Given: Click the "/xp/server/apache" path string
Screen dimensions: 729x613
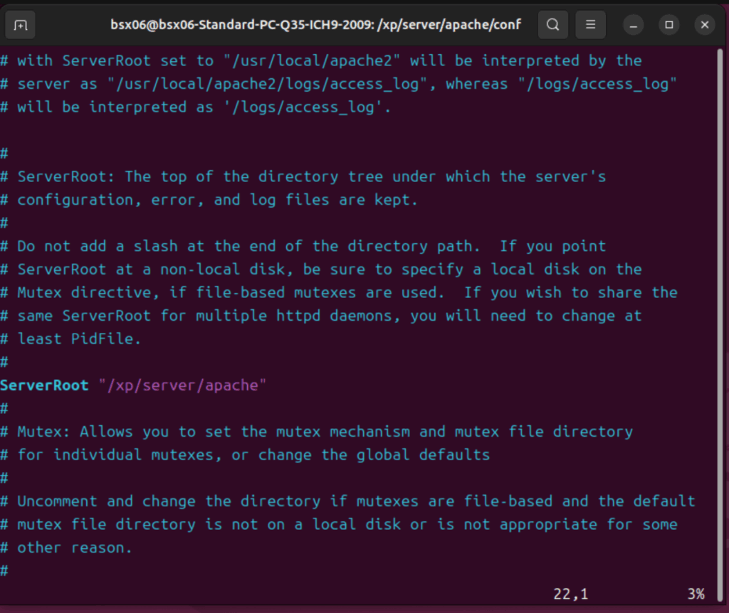Looking at the screenshot, I should 182,385.
